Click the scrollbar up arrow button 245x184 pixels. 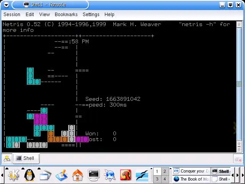coord(239,25)
